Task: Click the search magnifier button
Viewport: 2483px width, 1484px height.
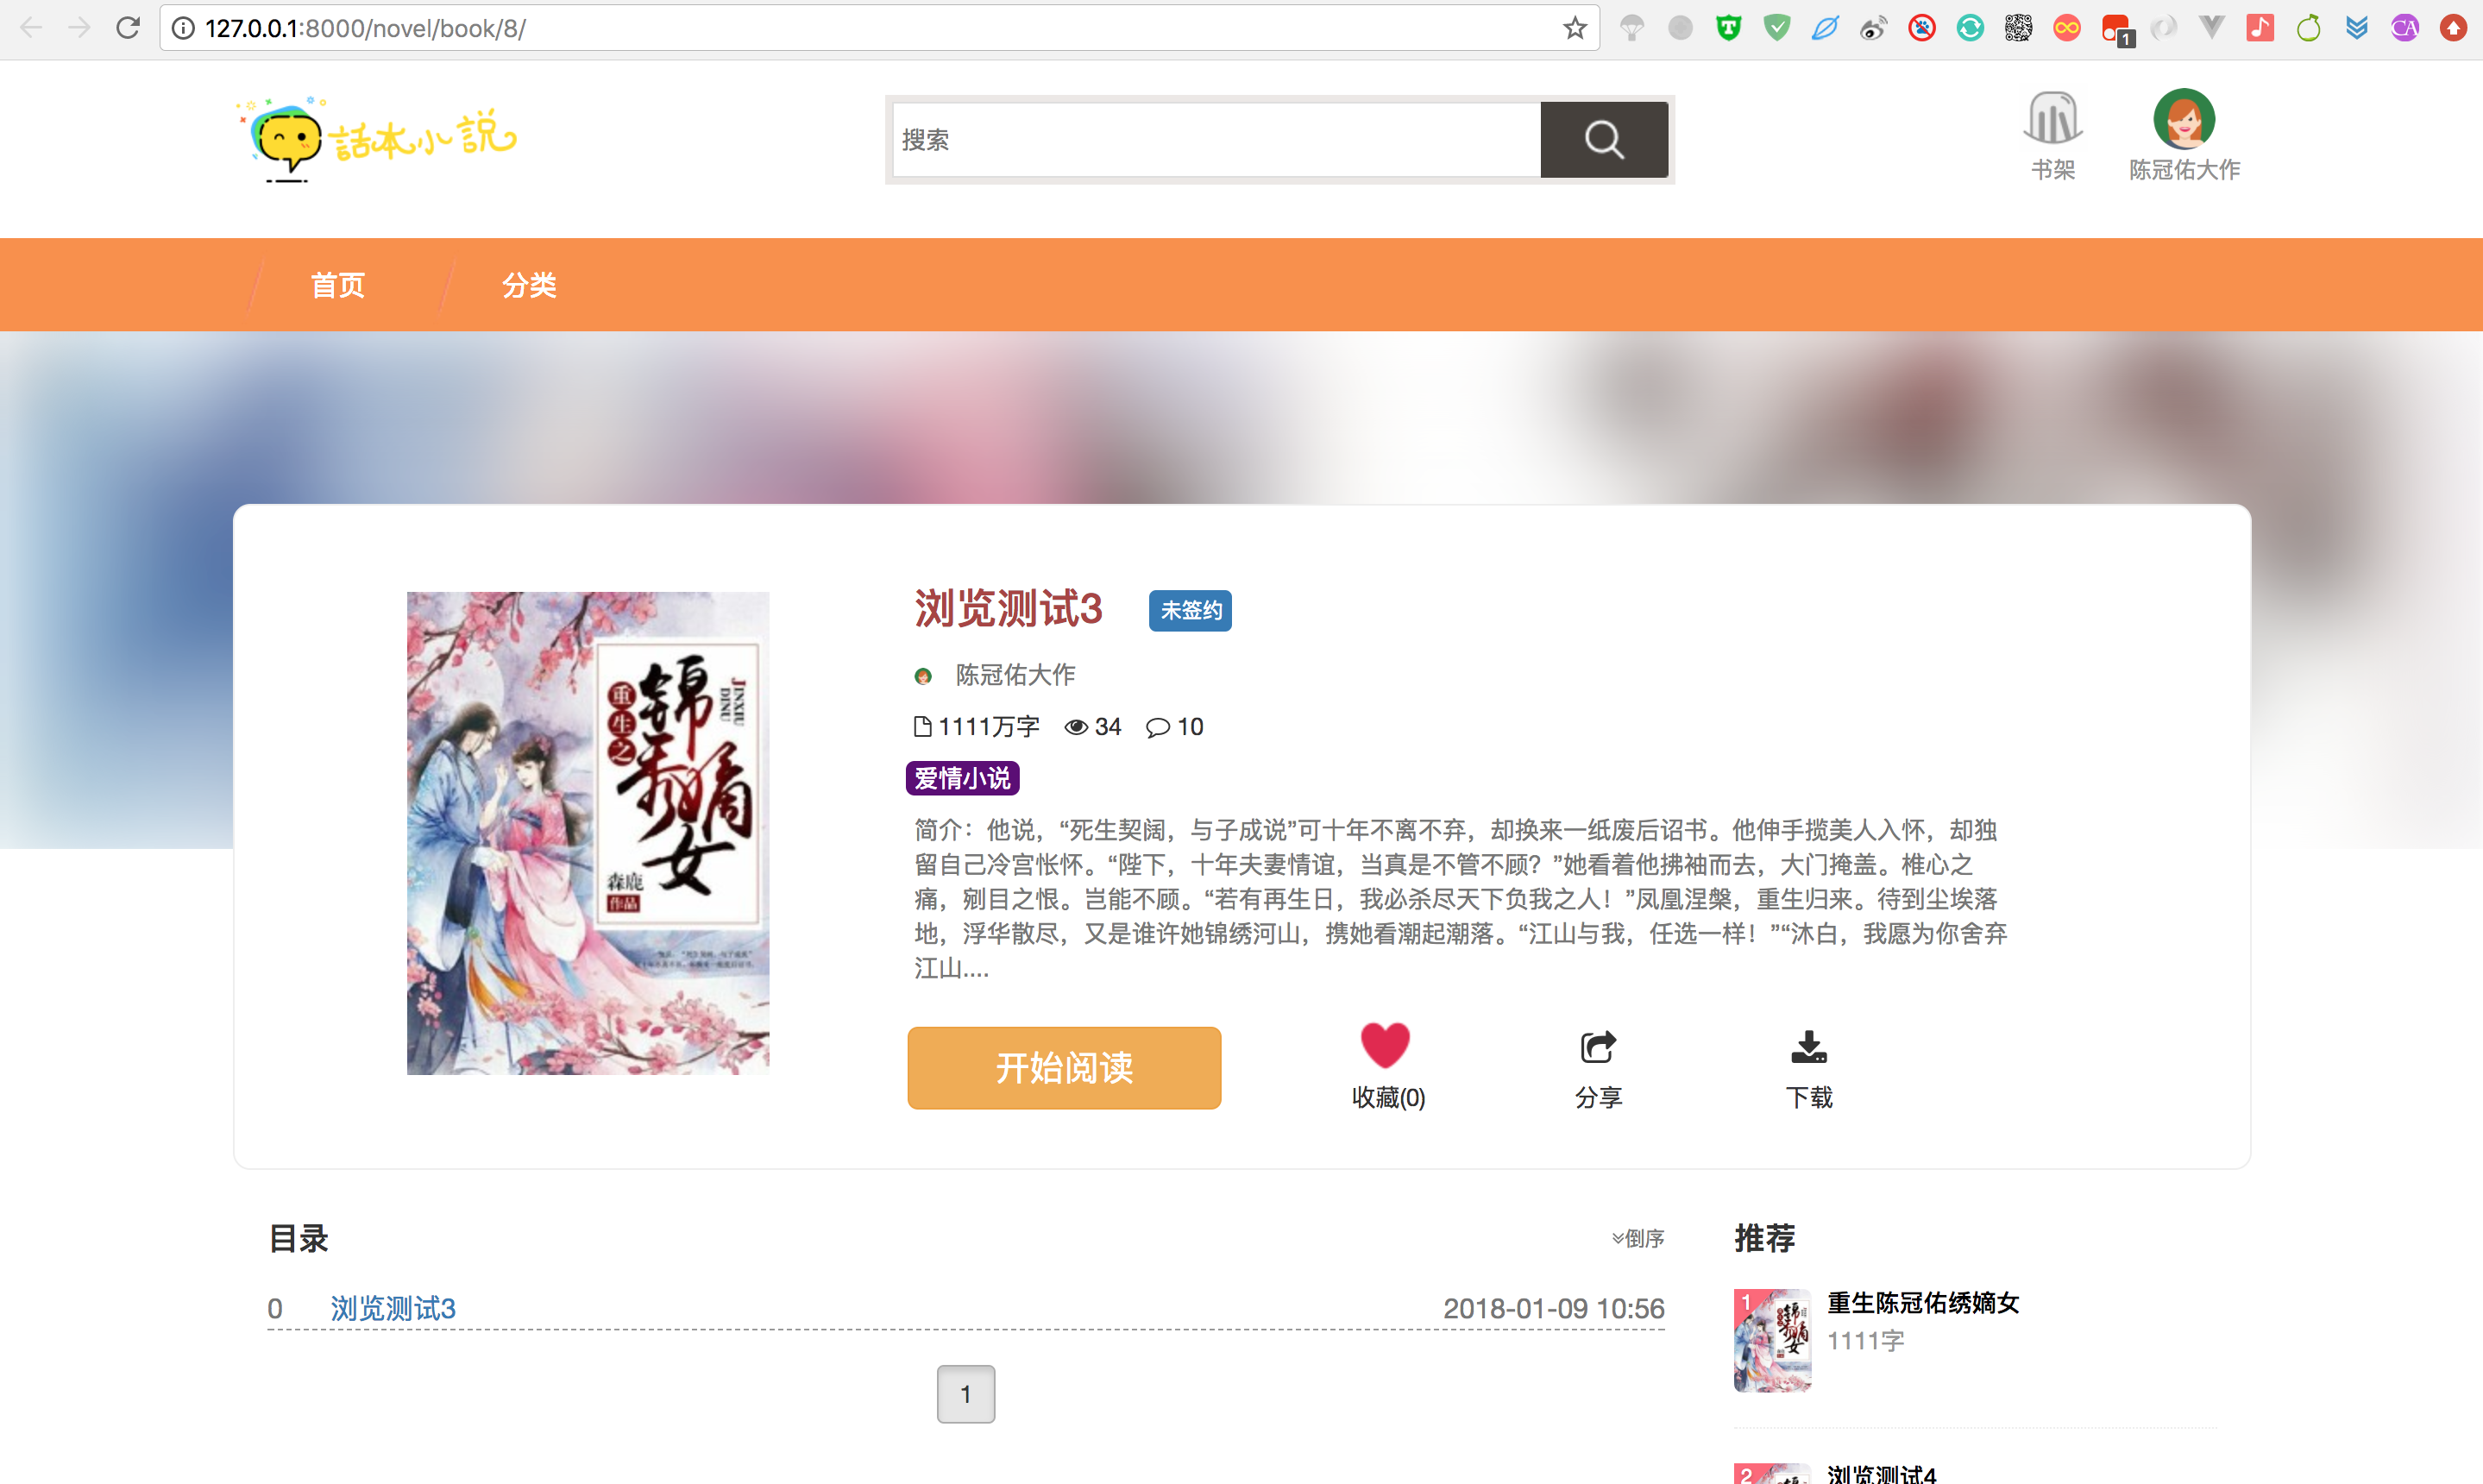Action: pyautogui.click(x=1603, y=139)
